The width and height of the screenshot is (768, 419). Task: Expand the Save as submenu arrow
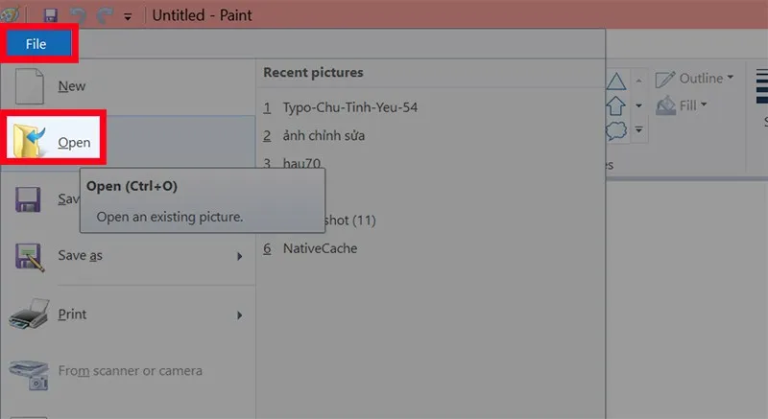[239, 256]
